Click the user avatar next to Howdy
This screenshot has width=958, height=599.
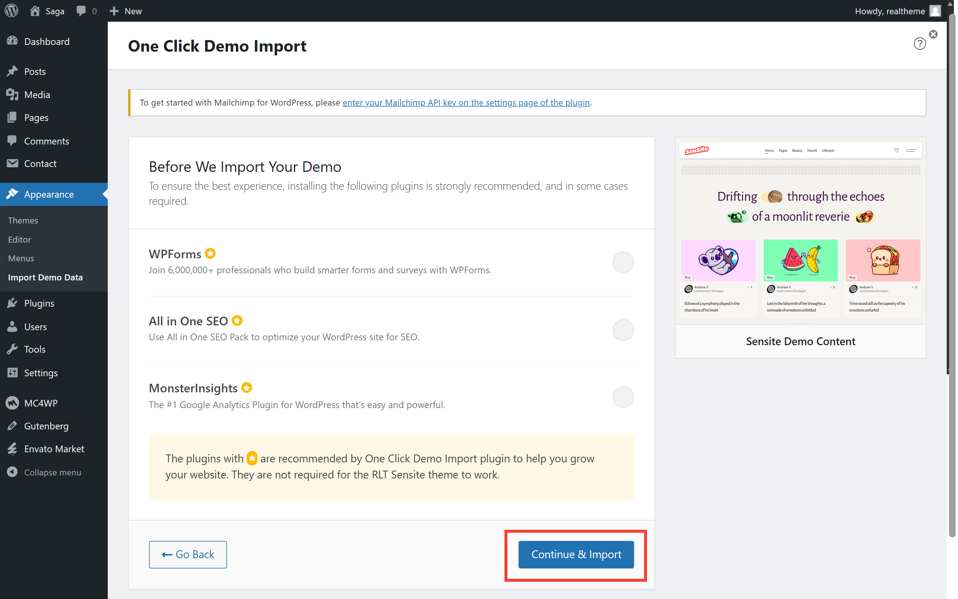[x=935, y=11]
